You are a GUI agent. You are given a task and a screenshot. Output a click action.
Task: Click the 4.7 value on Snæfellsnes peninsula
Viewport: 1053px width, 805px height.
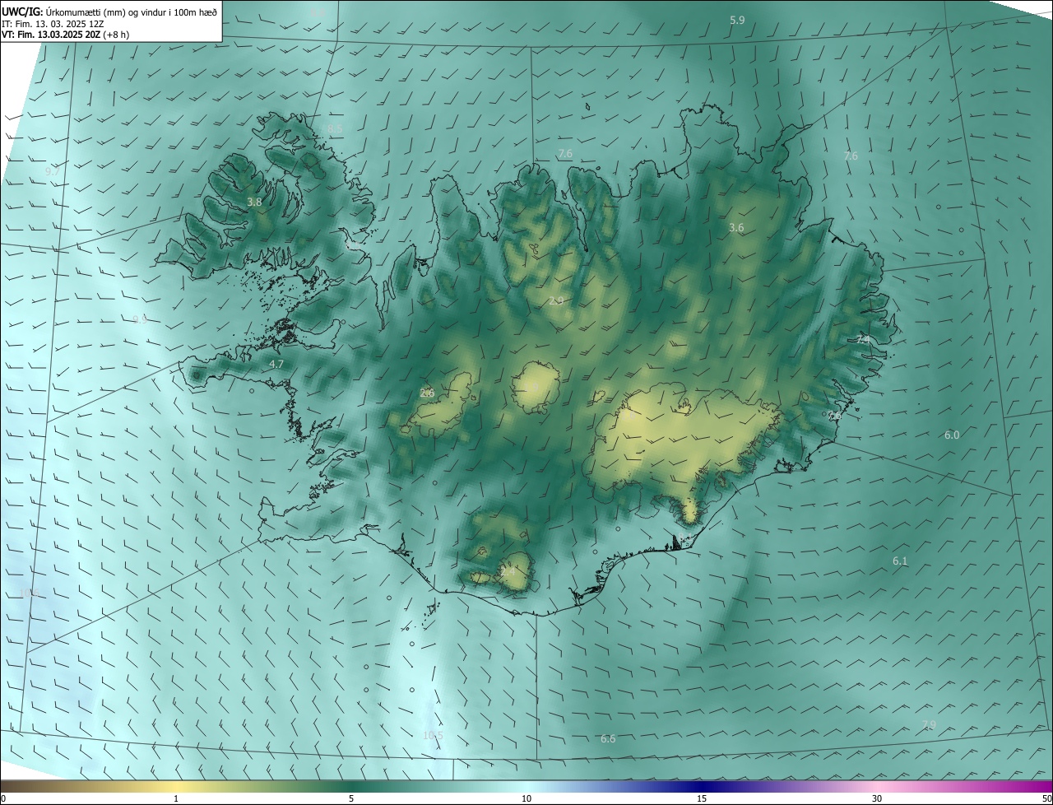(276, 364)
